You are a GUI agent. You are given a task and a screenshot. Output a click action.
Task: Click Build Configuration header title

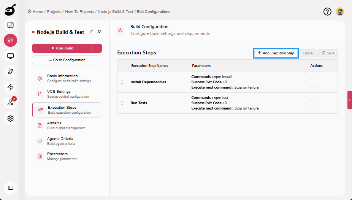coord(149,27)
